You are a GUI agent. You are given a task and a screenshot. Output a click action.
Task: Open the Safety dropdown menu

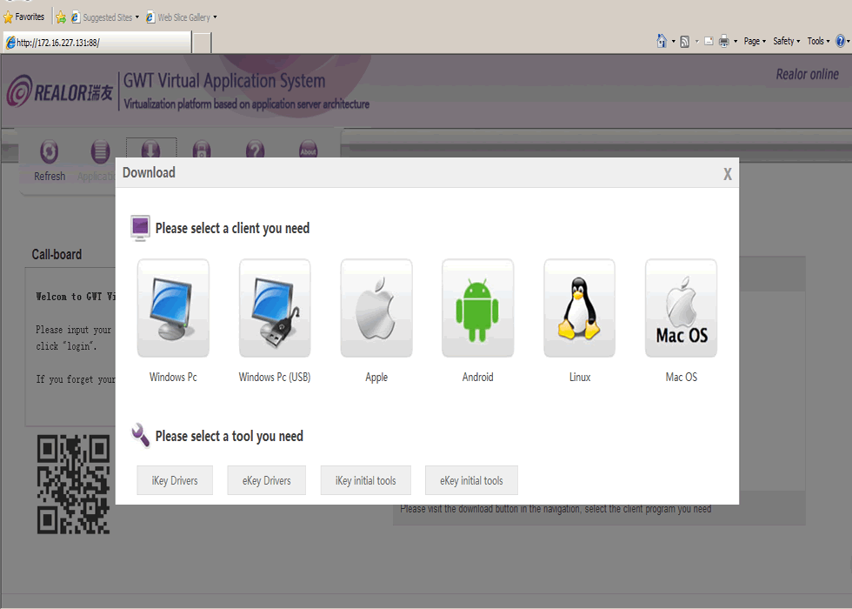(x=786, y=41)
